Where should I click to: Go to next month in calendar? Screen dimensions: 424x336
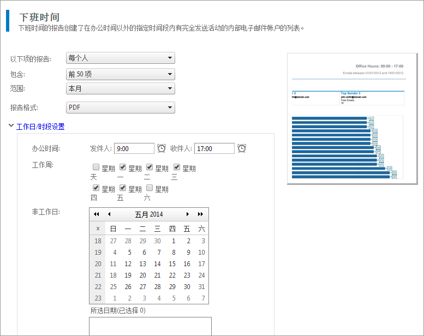pyautogui.click(x=188, y=214)
